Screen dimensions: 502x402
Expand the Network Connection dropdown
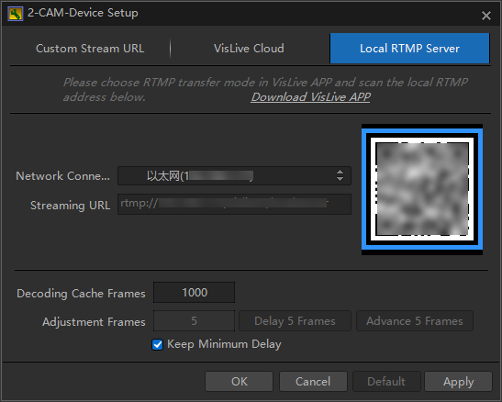pyautogui.click(x=234, y=175)
